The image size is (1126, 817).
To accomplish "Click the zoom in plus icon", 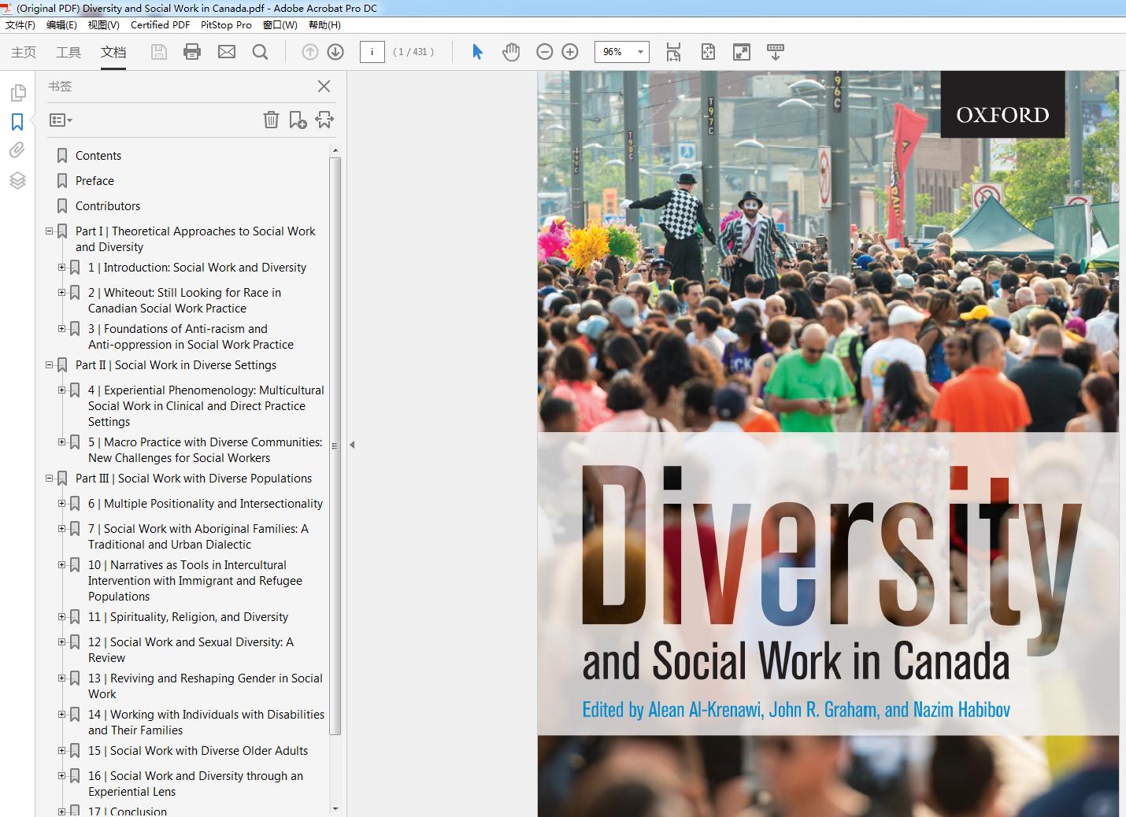I will (570, 52).
